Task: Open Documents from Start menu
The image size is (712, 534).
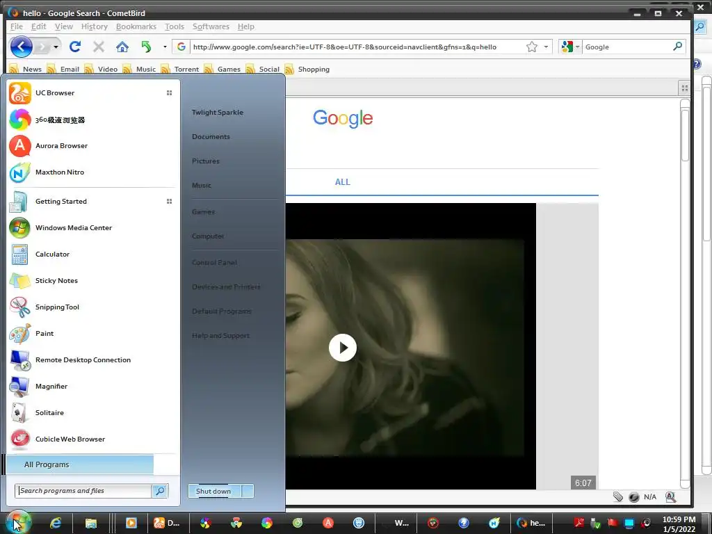Action: [211, 137]
